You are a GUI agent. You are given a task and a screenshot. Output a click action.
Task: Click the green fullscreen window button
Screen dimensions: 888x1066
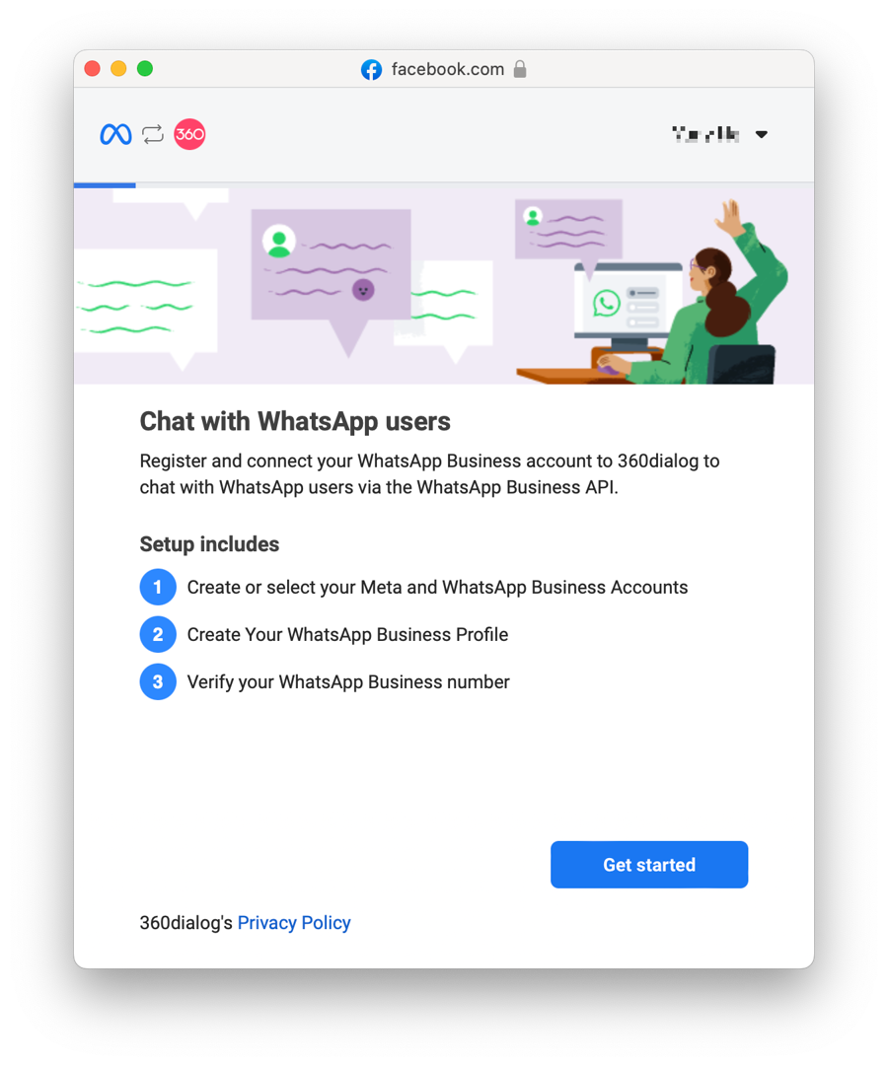(145, 69)
